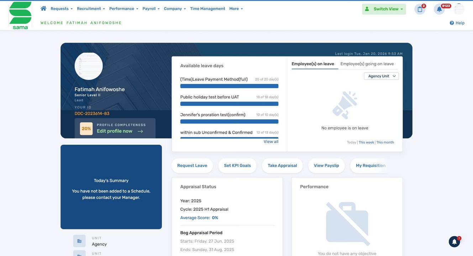Viewport: 473px width, 256px height.
Task: Click the '20 of 20 day(s)' count
Action: click(x=267, y=79)
